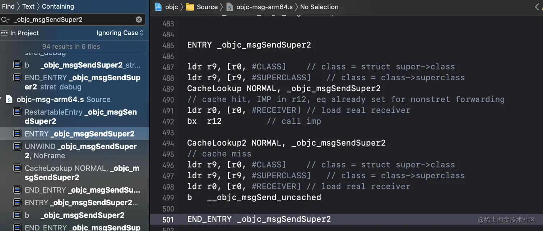Click the objc-msg-arm64.s file icon in jump bar
Viewport: 543px width, 231px height.
click(x=229, y=7)
